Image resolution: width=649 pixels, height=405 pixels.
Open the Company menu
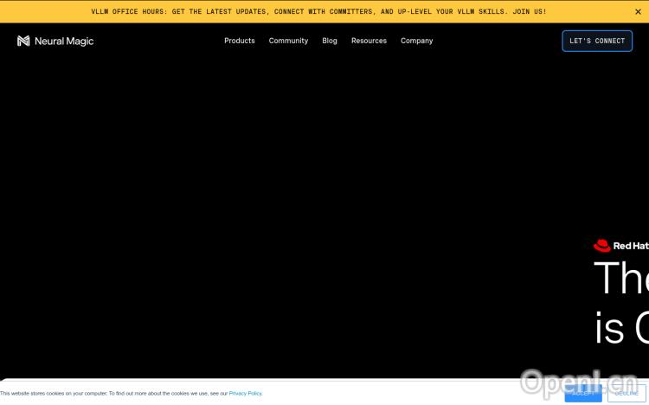pyautogui.click(x=416, y=41)
